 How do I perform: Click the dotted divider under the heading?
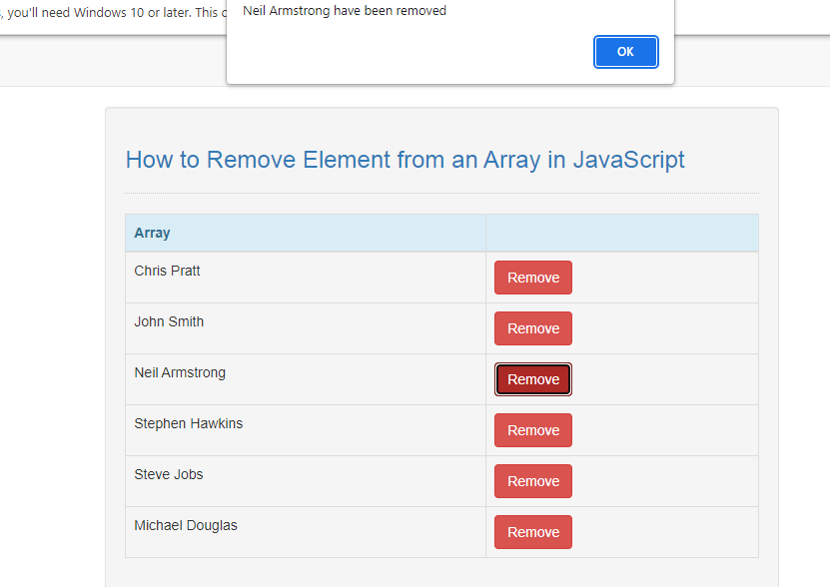tap(442, 194)
